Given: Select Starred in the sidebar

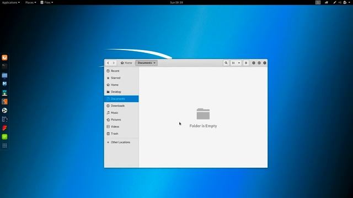Looking at the screenshot, I should point(121,78).
